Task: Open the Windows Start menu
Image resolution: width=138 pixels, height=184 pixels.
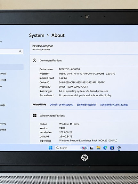Action: 51,148
